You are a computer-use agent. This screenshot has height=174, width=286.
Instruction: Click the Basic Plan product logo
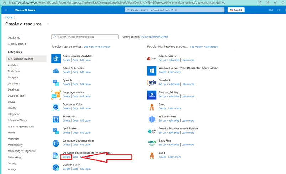click(x=152, y=143)
